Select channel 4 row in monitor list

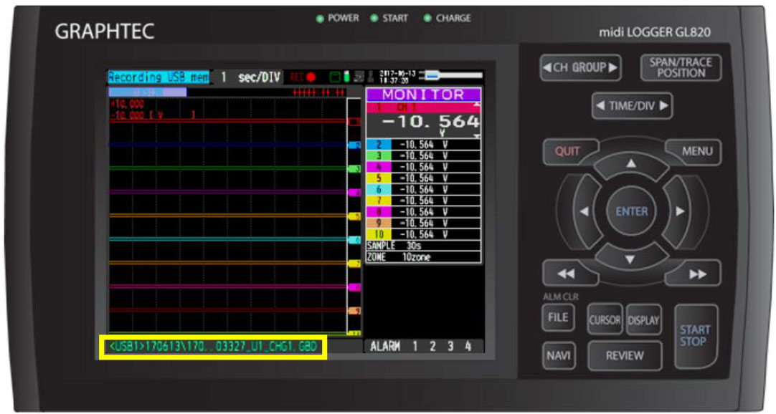(423, 167)
